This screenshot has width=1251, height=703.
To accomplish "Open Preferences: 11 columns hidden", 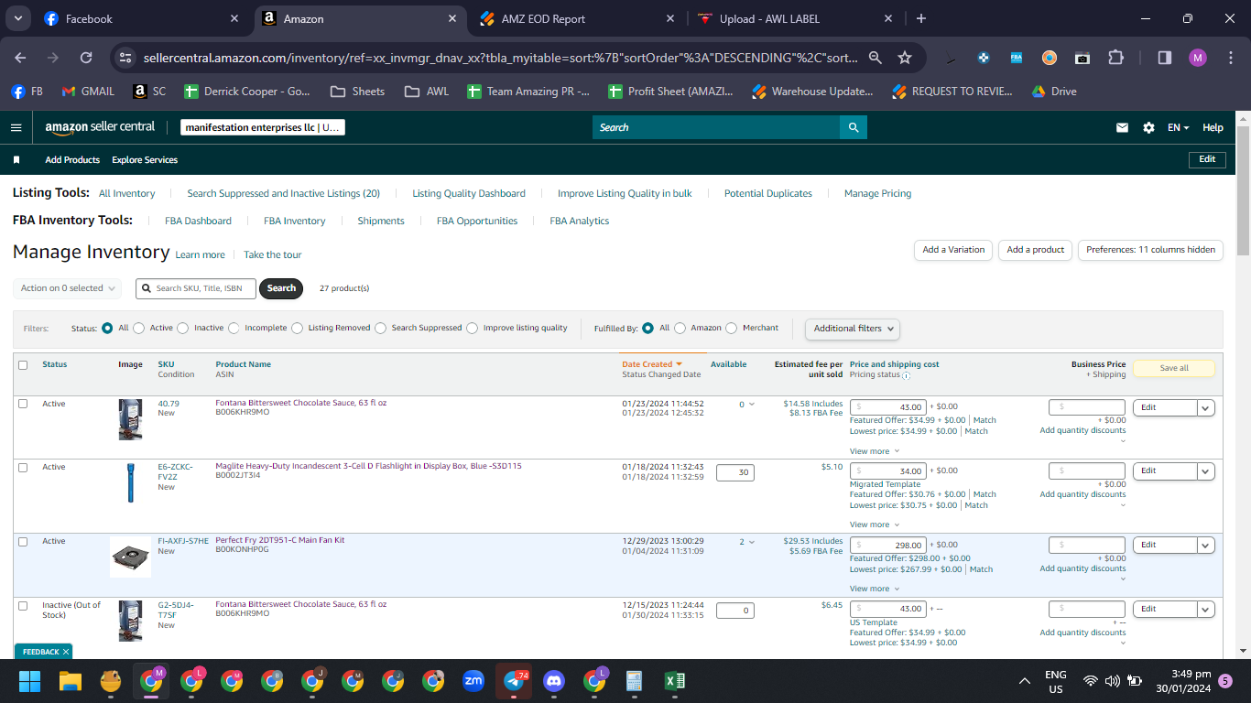I will 1150,250.
